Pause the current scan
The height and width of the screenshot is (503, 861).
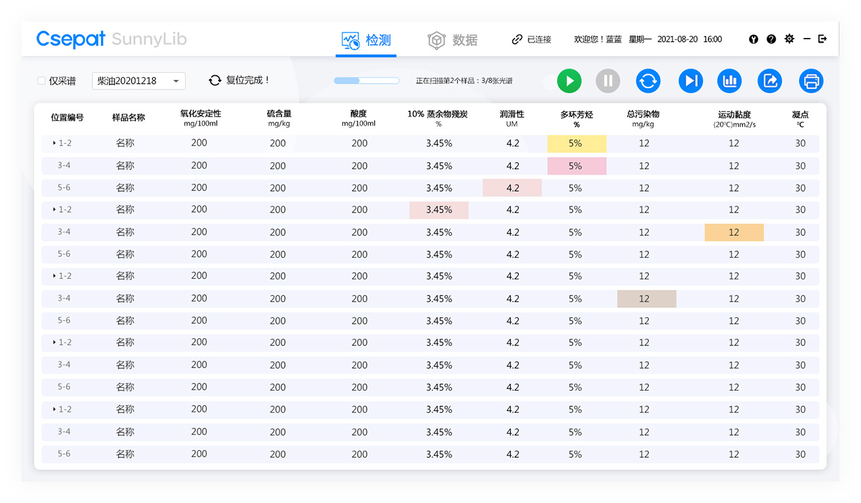tap(608, 80)
